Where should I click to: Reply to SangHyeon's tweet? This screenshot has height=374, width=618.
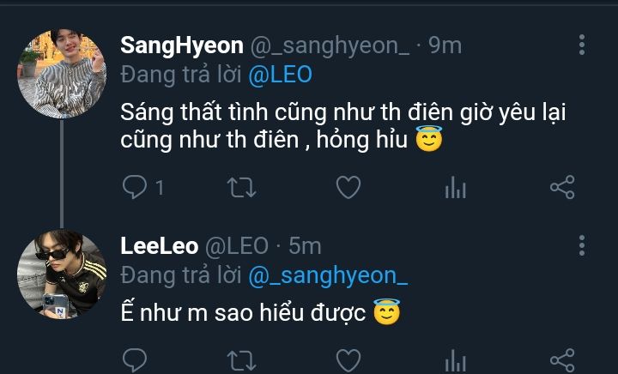point(135,188)
